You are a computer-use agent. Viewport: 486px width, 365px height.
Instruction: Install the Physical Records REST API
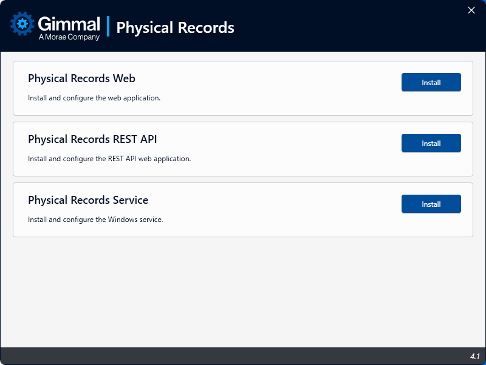431,143
